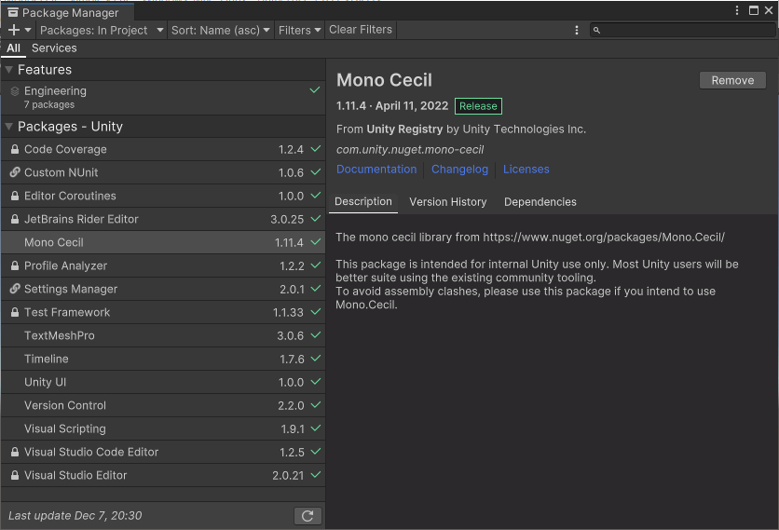Viewport: 779px width, 530px height.
Task: Select the Code Coverage package
Action: 163,149
